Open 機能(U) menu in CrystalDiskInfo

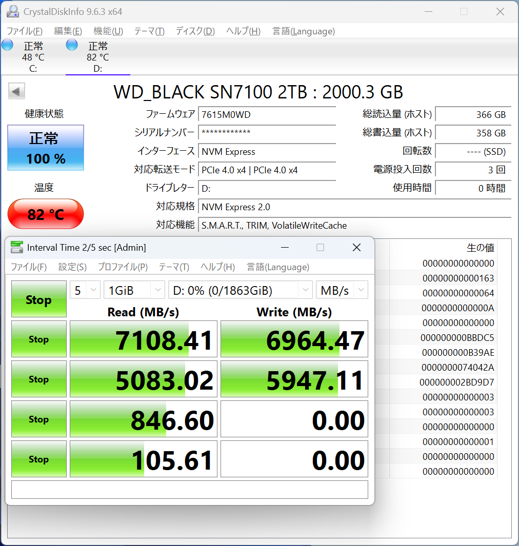pyautogui.click(x=108, y=31)
